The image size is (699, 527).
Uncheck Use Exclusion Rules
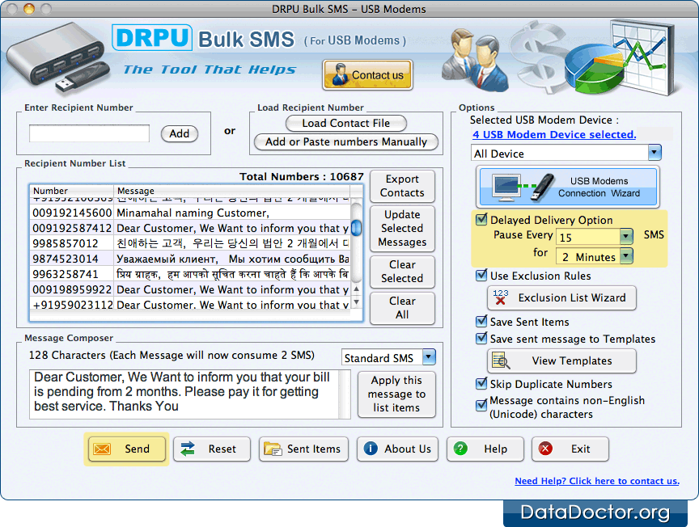tap(481, 276)
